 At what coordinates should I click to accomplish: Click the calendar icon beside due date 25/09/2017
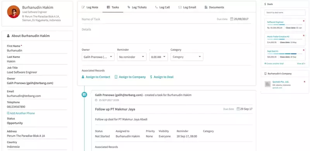click(x=232, y=19)
